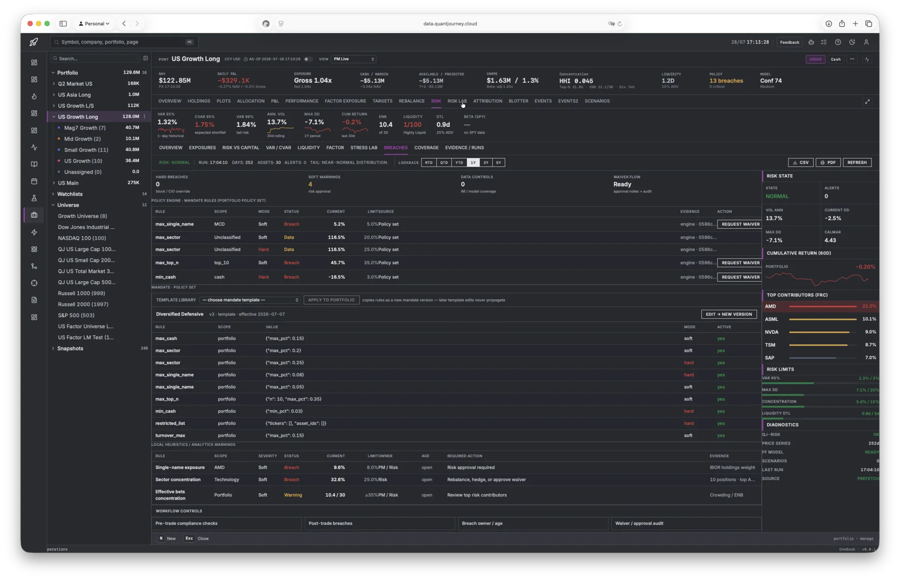
Task: Click in the Symbol, company, portfolio search field
Action: pos(124,42)
